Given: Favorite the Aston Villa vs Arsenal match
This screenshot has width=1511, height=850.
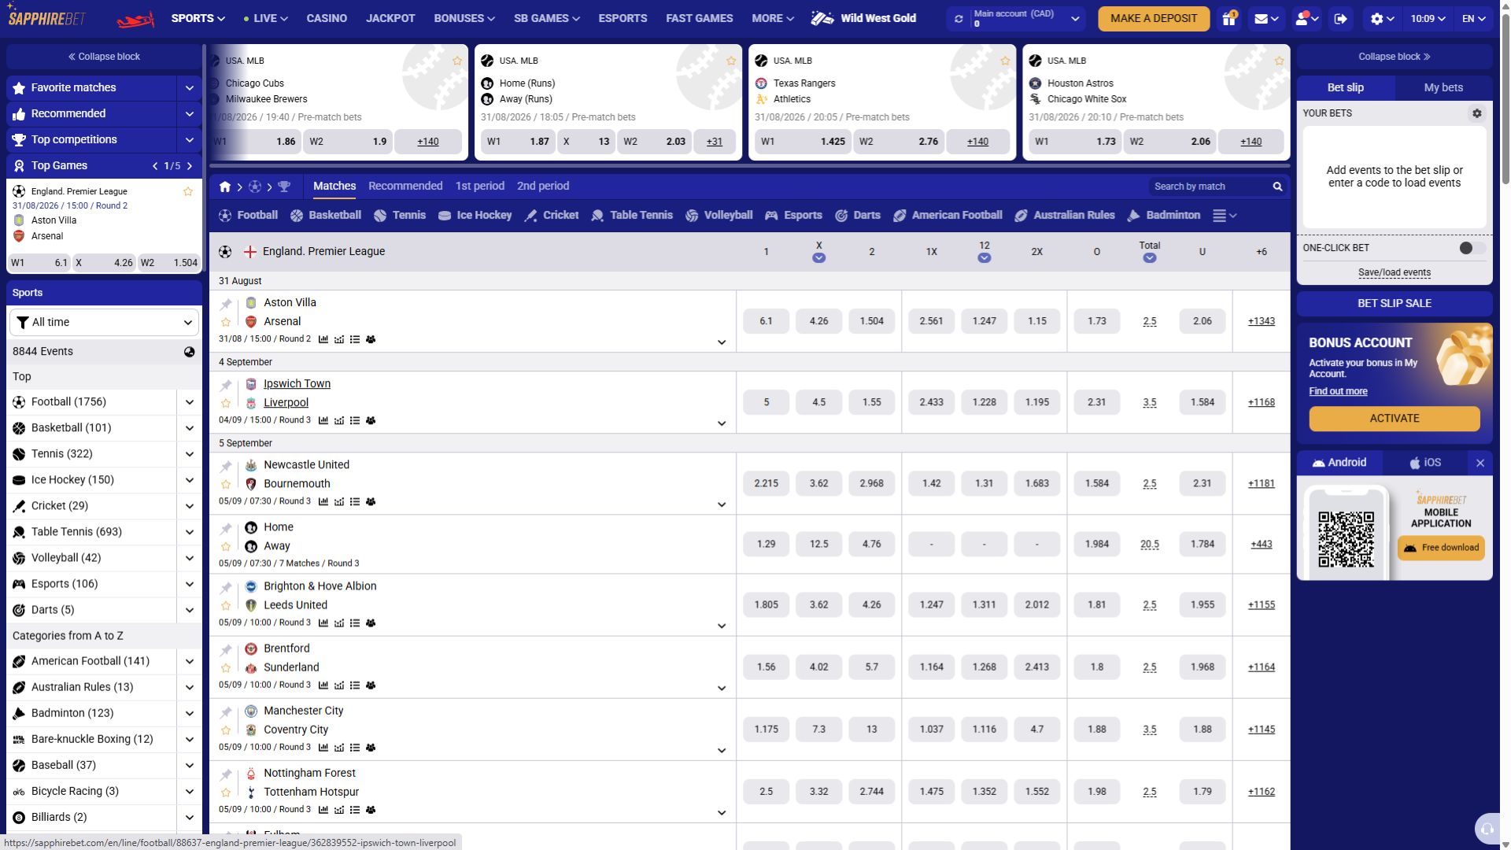Looking at the screenshot, I should coord(226,322).
